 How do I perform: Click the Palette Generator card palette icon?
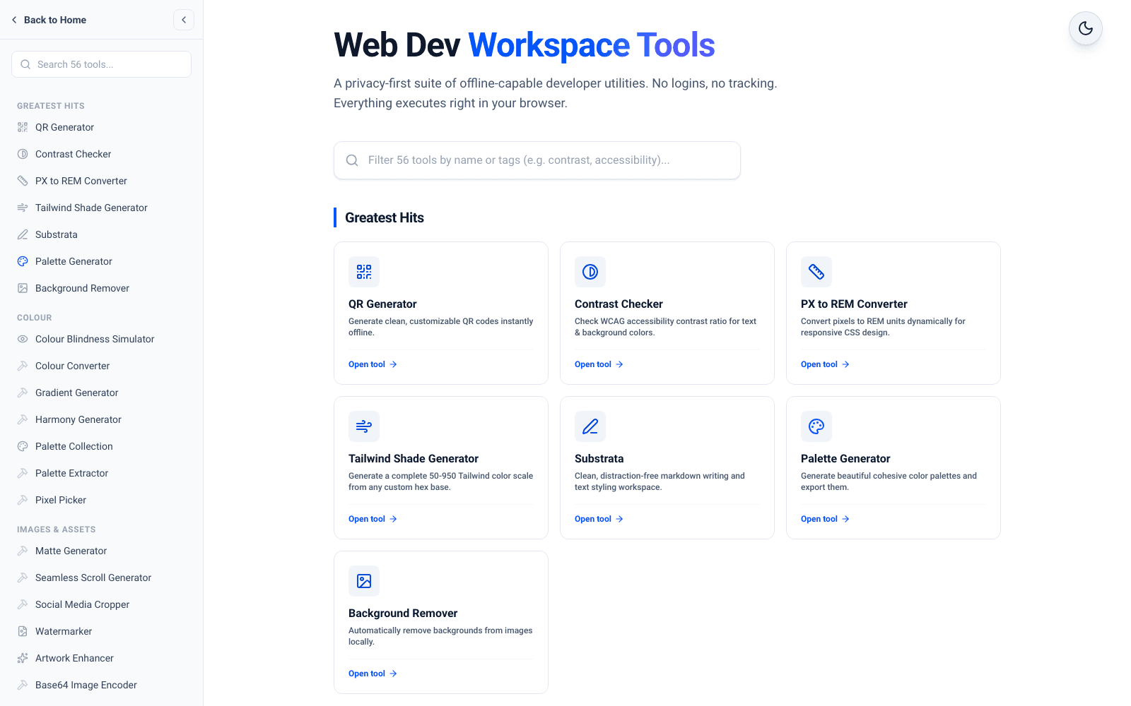point(816,426)
